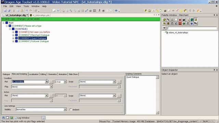The image size is (219, 123).
Task: Select the globe Map palette icon
Action: coord(192,20)
